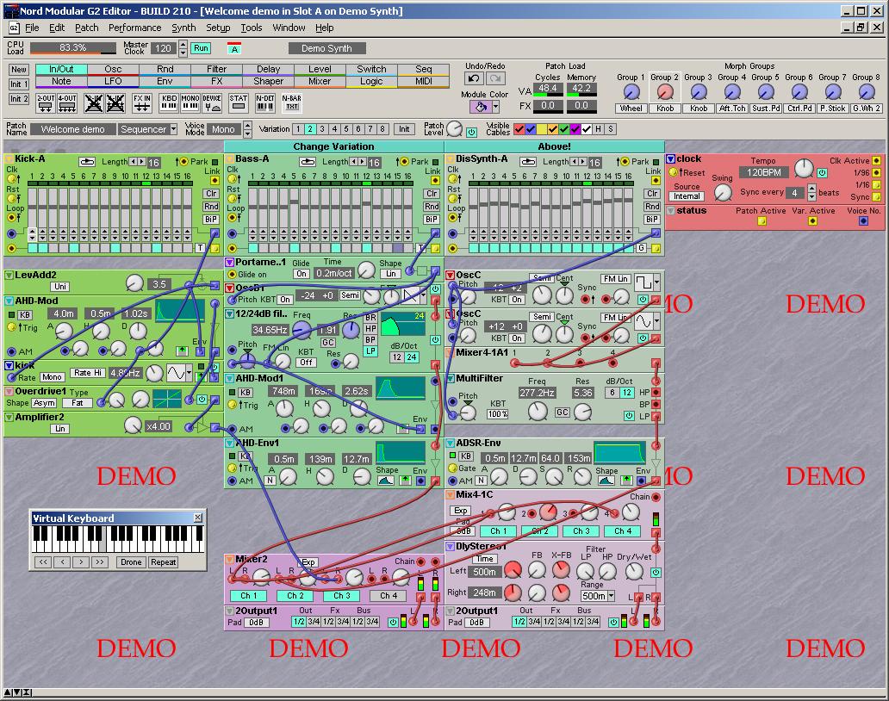Click the Group 2 morph knob
Image resolution: width=889 pixels, height=701 pixels.
(664, 92)
